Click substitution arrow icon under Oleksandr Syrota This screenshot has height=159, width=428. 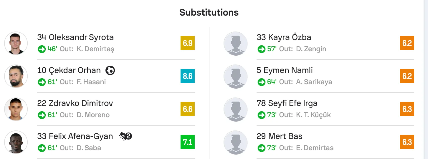pos(42,49)
